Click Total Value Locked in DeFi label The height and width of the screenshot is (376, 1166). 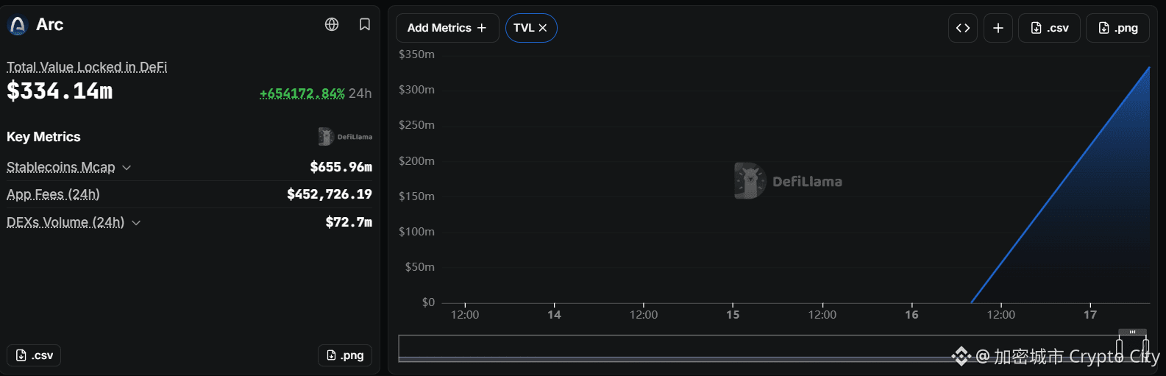point(87,67)
